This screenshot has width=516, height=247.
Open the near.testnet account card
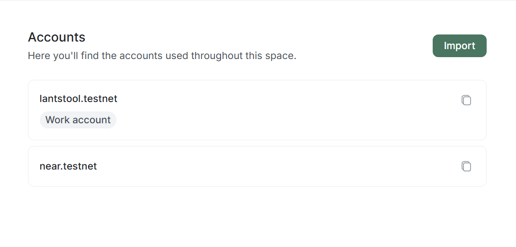(284, 166)
